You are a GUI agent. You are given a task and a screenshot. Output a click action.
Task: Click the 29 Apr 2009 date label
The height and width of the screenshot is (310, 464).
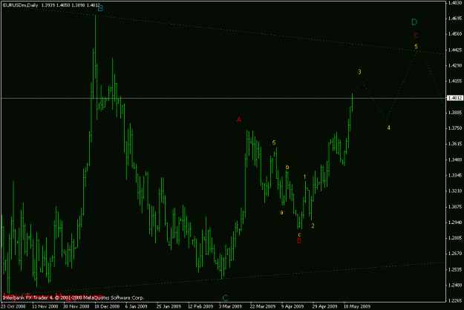click(324, 306)
